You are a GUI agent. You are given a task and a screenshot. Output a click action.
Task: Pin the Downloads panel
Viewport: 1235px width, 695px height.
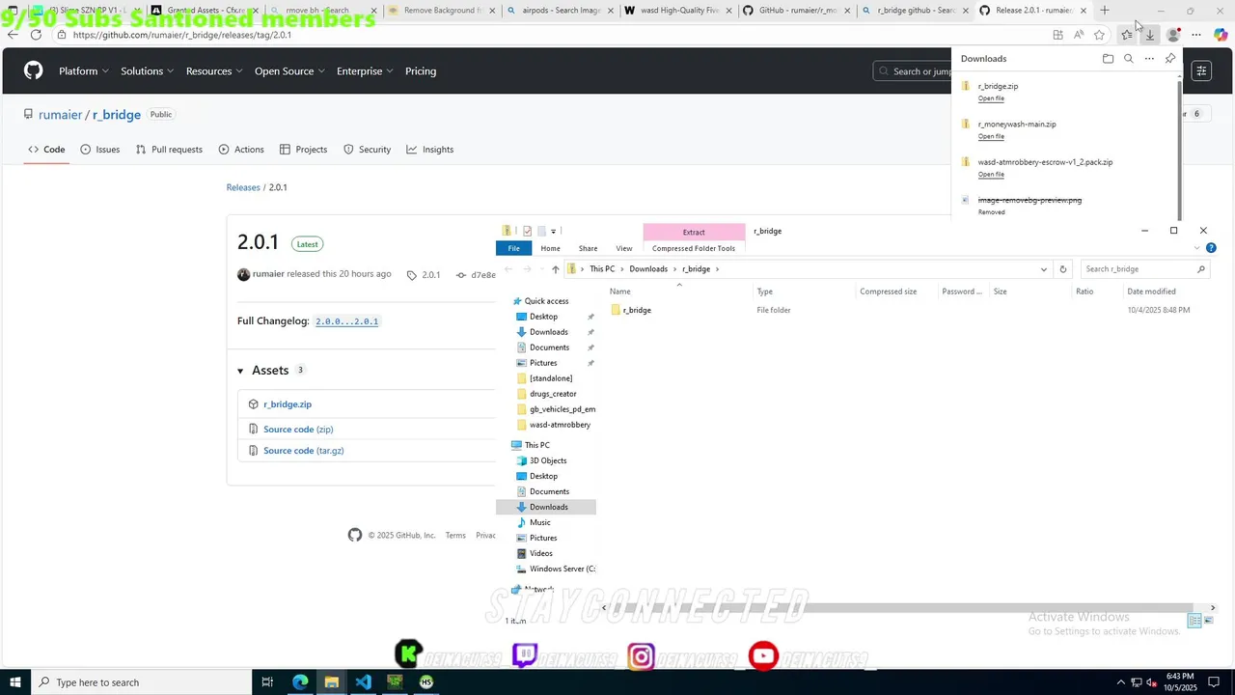(x=1170, y=59)
